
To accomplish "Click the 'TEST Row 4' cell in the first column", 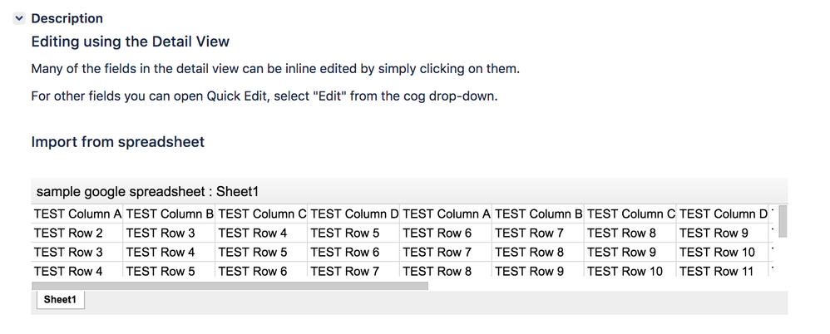I will coord(69,272).
